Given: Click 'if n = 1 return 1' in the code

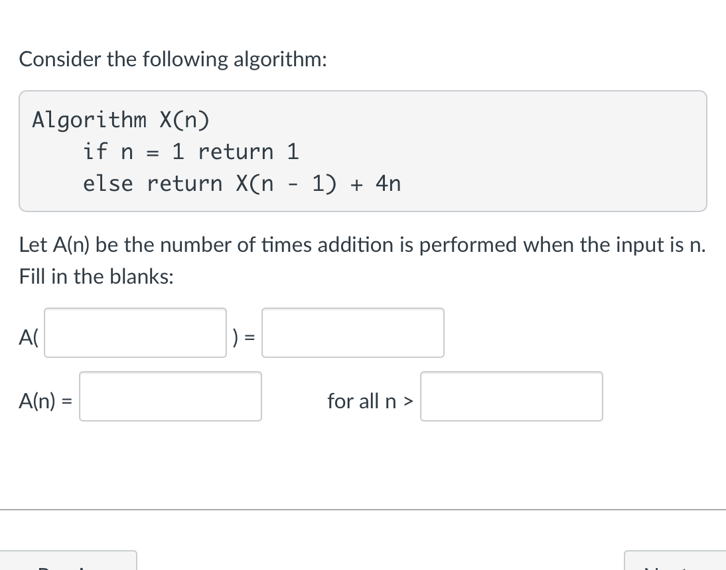Looking at the screenshot, I should 191,152.
